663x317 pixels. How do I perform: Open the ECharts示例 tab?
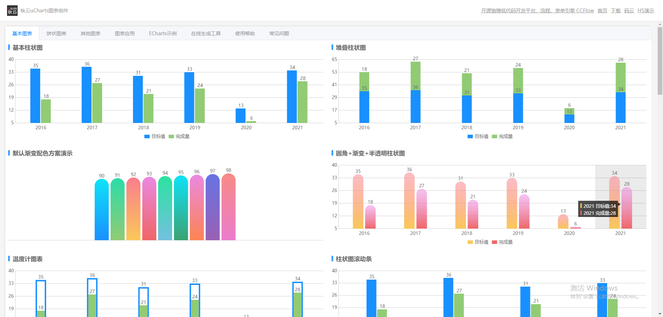click(163, 33)
